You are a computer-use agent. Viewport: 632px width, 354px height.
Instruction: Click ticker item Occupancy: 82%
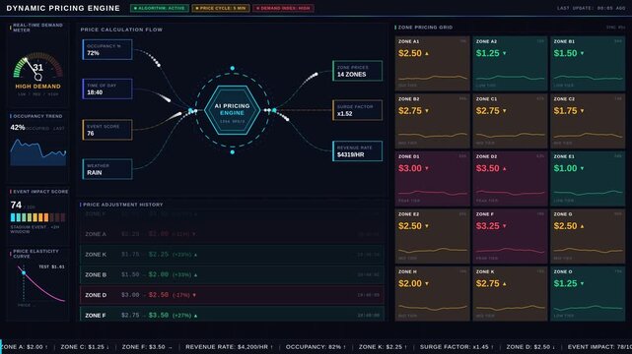pyautogui.click(x=316, y=347)
